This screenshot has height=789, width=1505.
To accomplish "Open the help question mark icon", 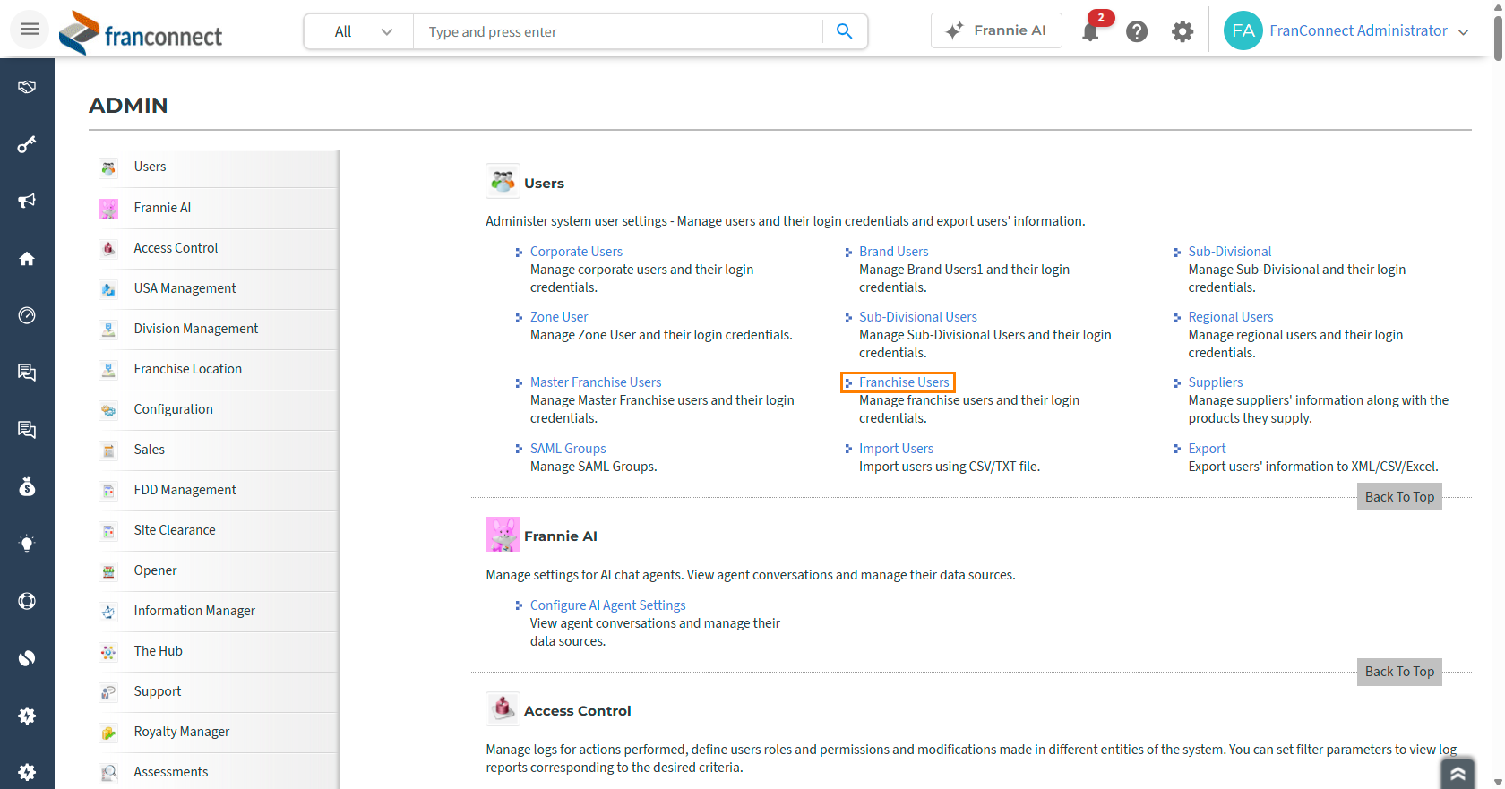I will pyautogui.click(x=1137, y=31).
